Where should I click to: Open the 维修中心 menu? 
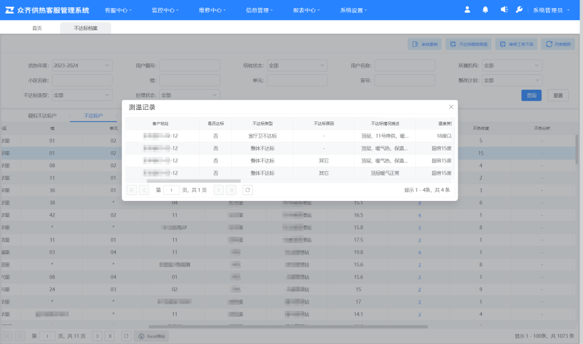(x=212, y=10)
